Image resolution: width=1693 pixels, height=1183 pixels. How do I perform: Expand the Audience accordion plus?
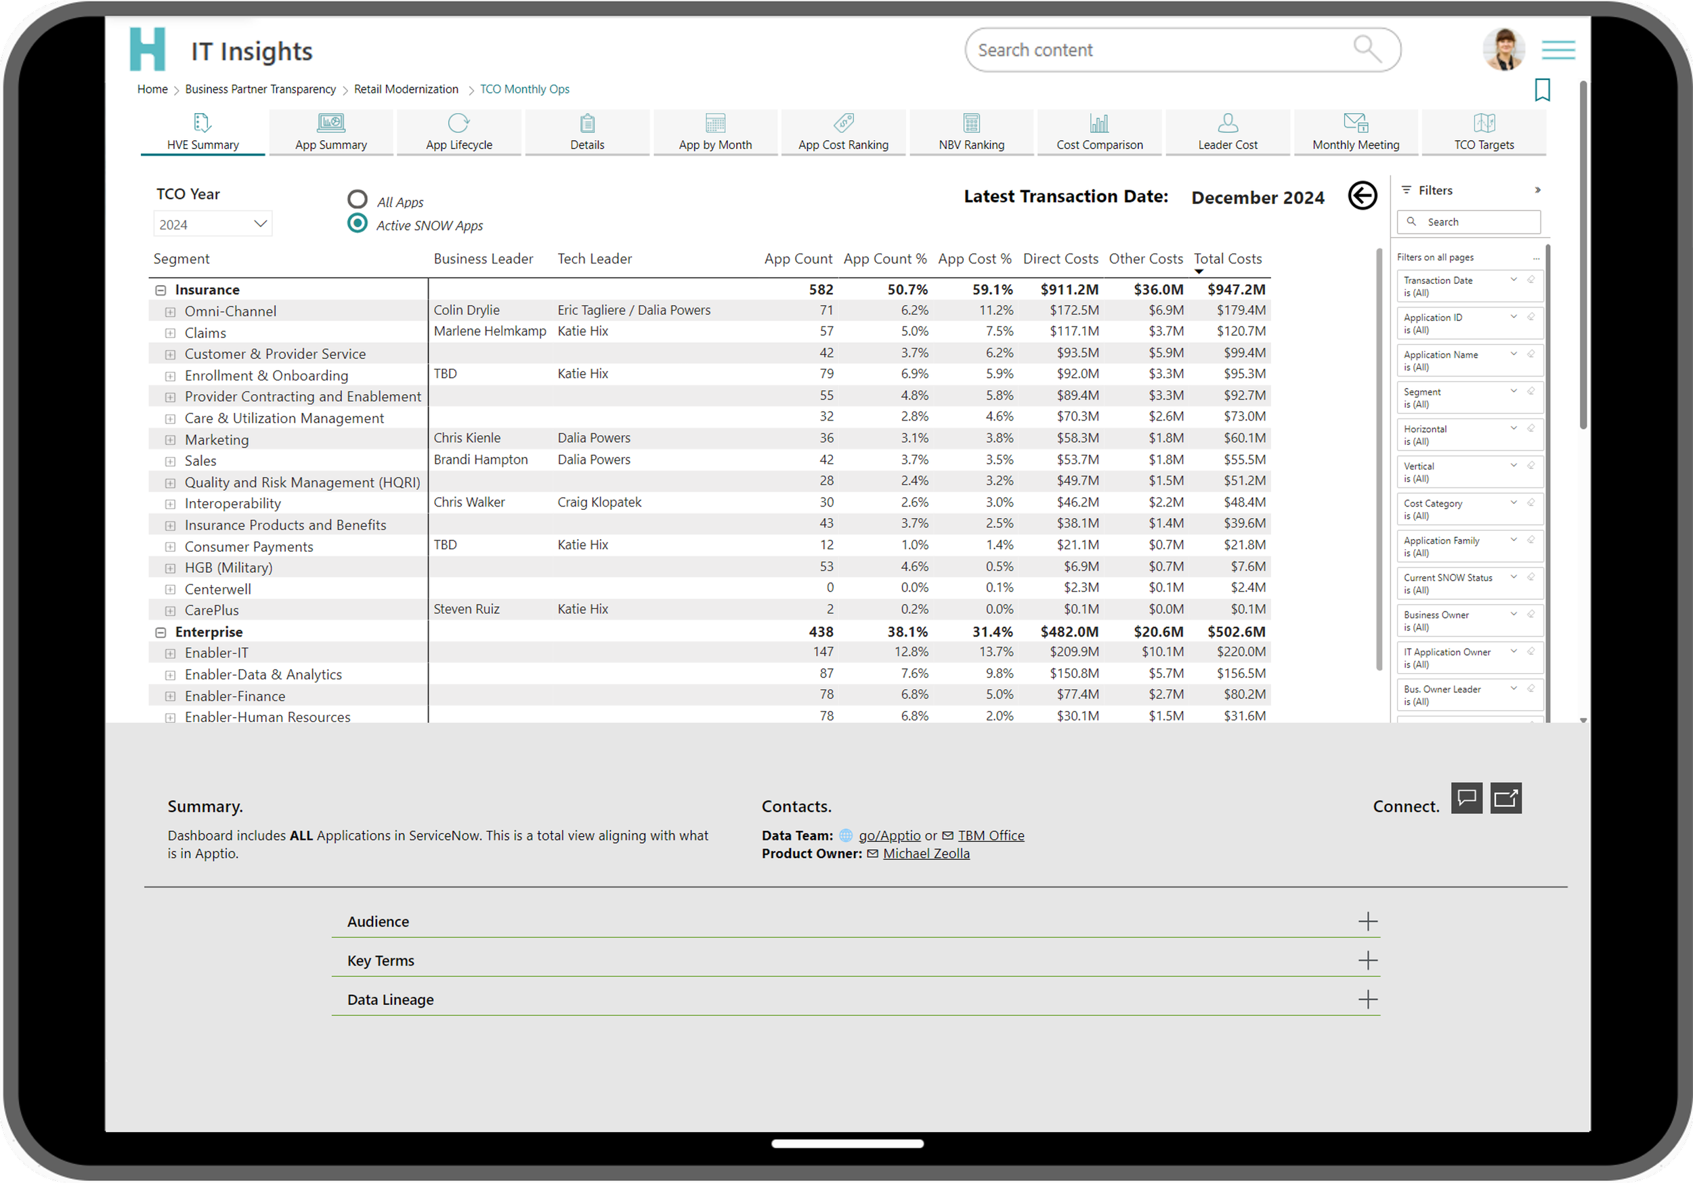click(x=1367, y=922)
